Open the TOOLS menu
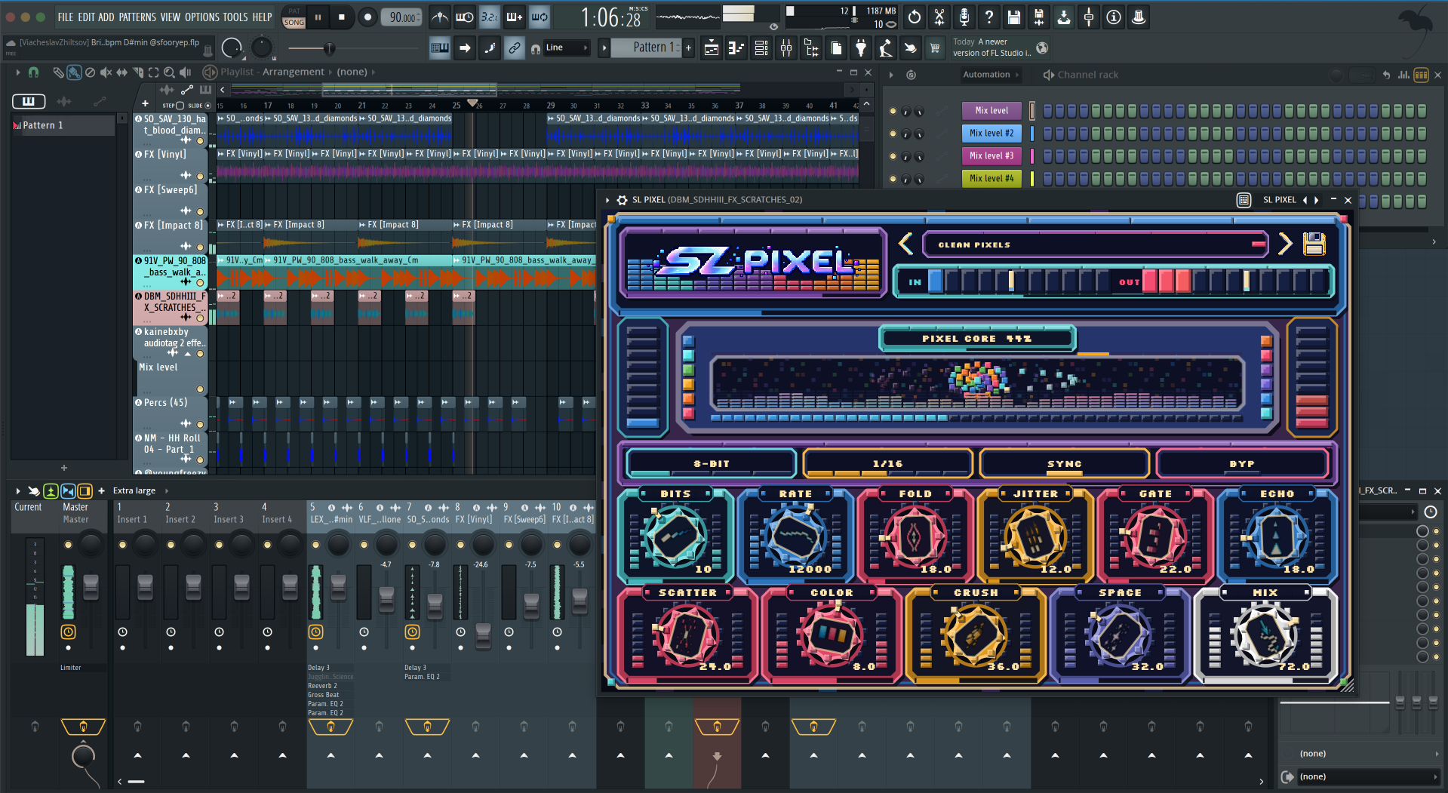 pos(235,17)
